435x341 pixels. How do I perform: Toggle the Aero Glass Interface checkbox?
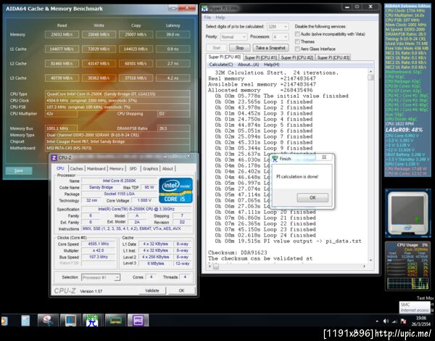click(297, 49)
